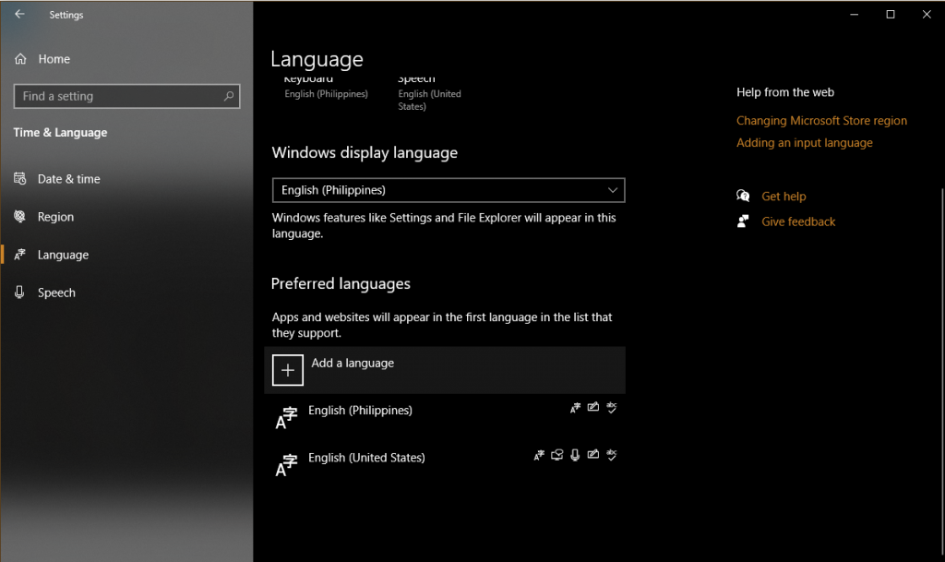Click Add a language

(445, 370)
